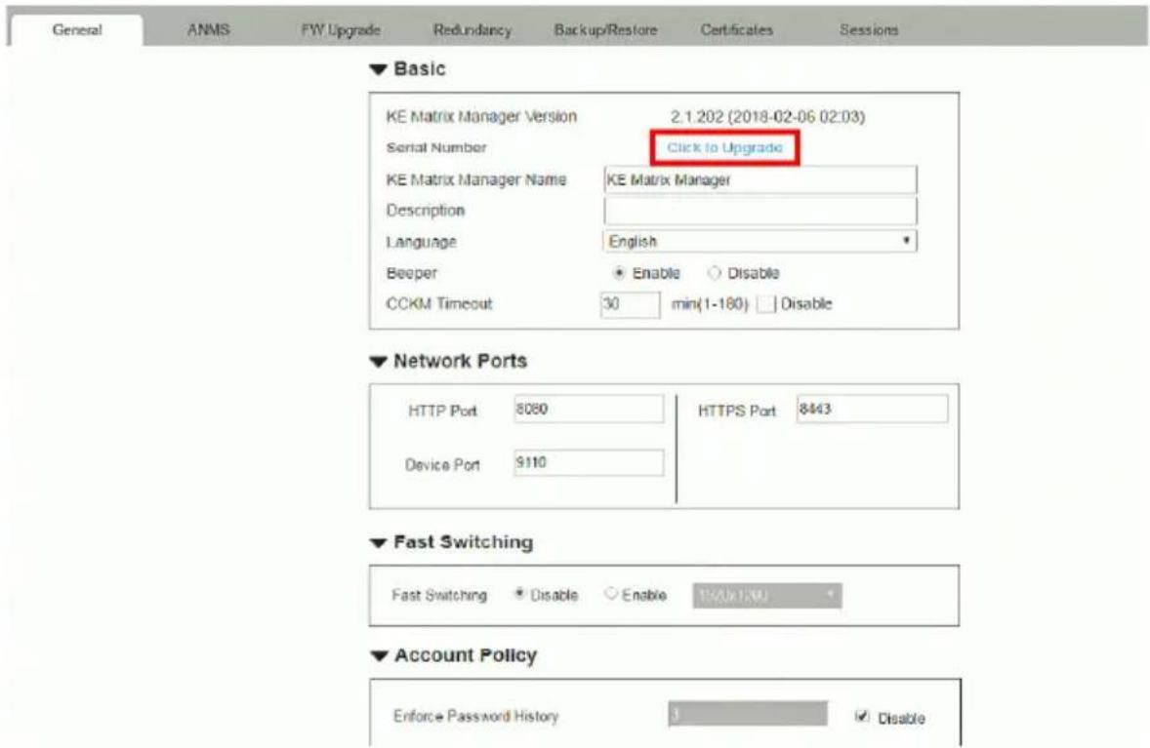Select Beeper Disable radio button

714,273
